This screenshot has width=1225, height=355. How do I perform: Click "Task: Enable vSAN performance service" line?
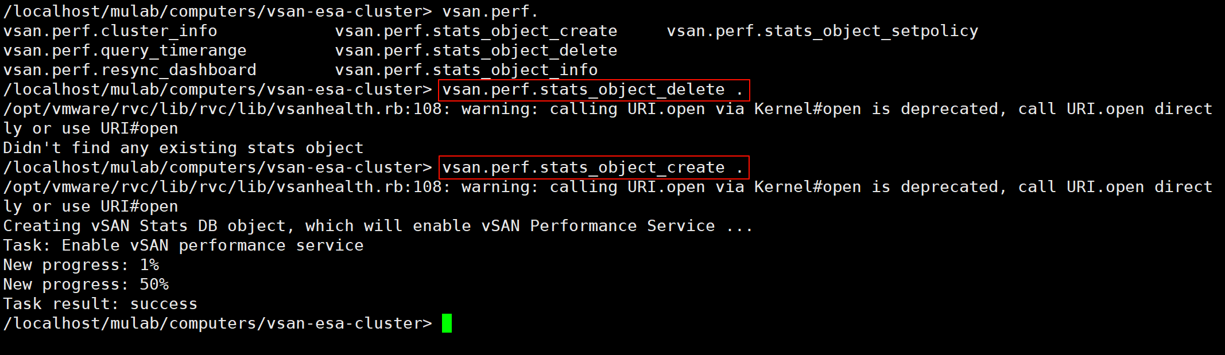click(x=183, y=245)
